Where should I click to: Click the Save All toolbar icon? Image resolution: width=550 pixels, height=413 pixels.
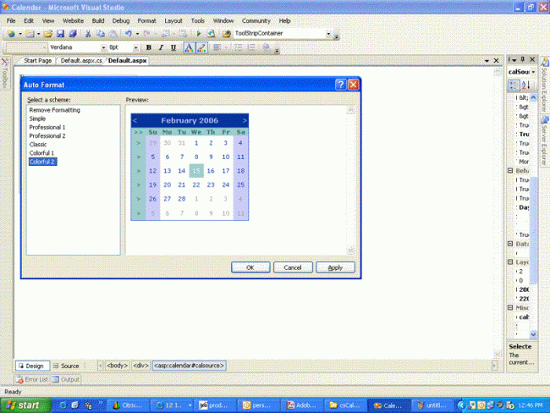[x=73, y=34]
